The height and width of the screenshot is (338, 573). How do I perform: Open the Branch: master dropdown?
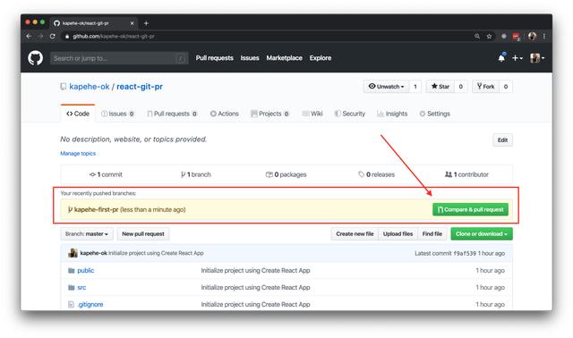click(87, 234)
